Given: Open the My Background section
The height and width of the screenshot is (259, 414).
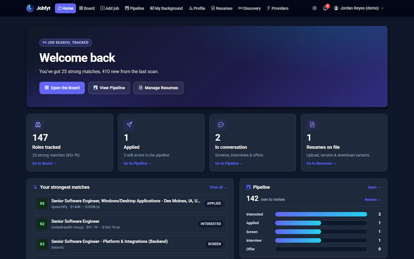Looking at the screenshot, I should click(x=166, y=8).
